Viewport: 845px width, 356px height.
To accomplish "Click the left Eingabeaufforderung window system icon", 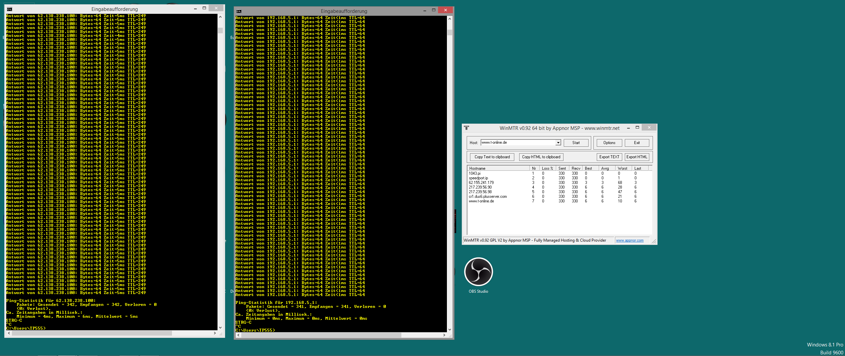I will [10, 9].
